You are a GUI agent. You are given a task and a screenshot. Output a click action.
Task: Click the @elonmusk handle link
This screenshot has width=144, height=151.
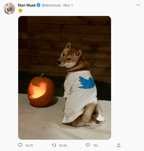(x=51, y=5)
